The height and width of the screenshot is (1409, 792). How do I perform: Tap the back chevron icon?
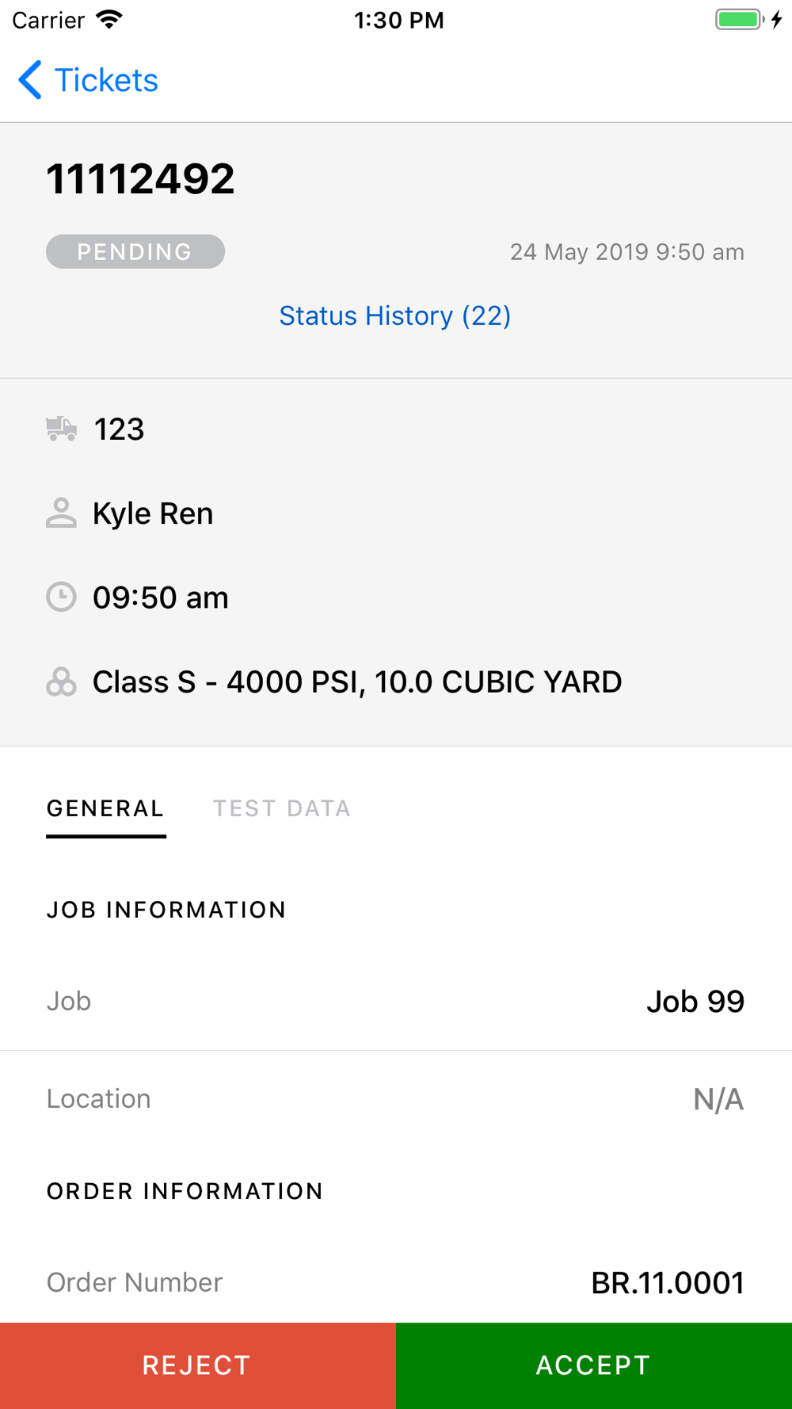point(30,80)
